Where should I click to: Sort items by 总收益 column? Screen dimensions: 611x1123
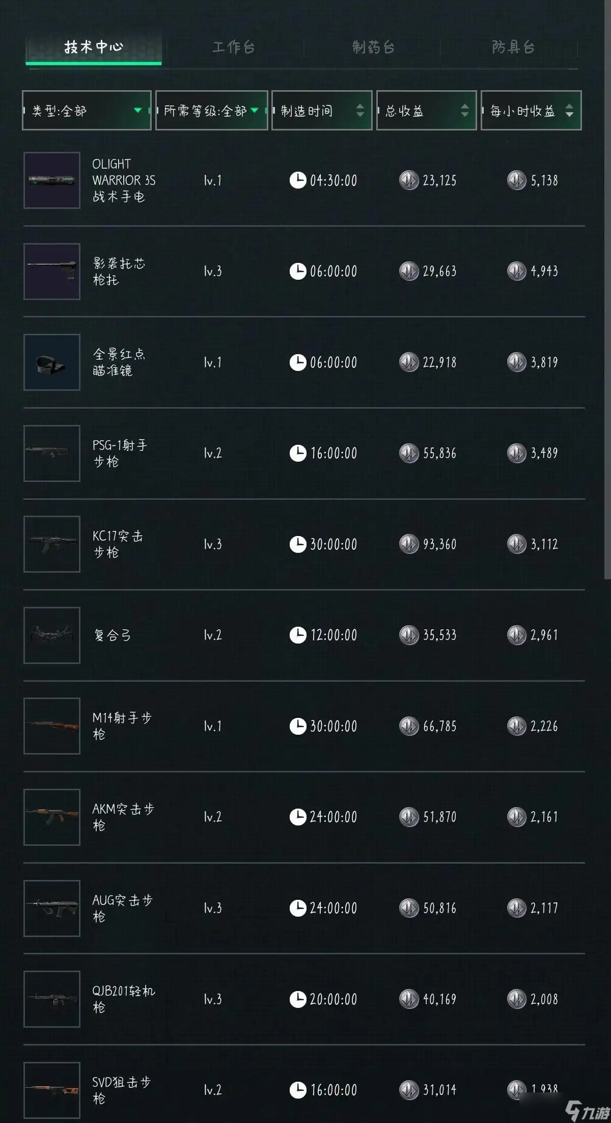tap(426, 111)
